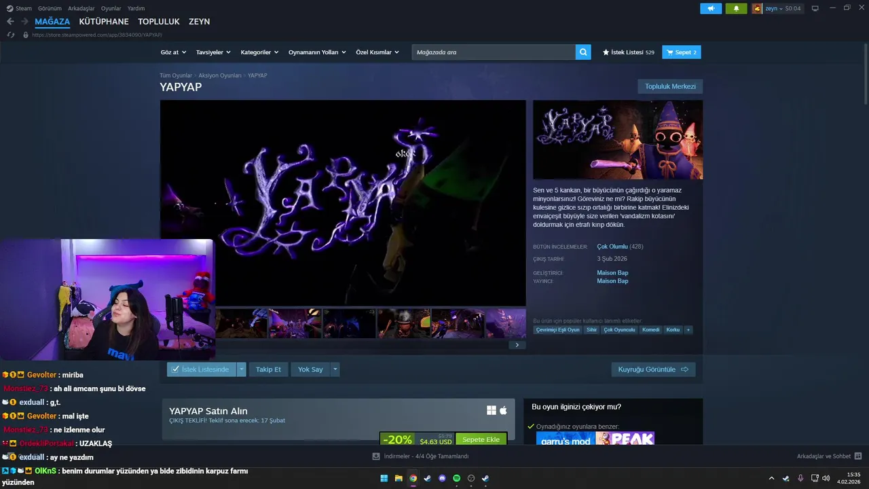Click the Topluluk Merkezi button
The width and height of the screenshot is (869, 489).
point(670,86)
